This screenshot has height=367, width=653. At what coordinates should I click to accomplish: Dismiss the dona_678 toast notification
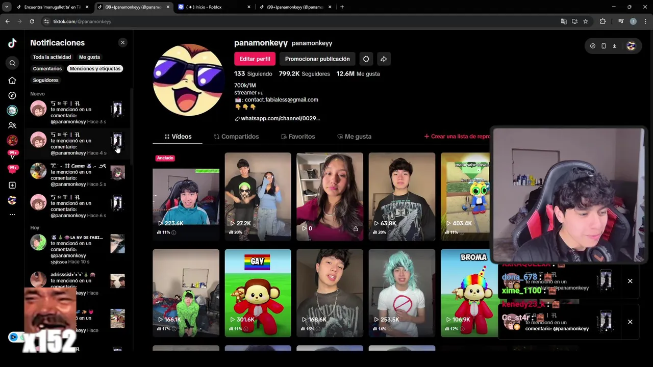(630, 281)
